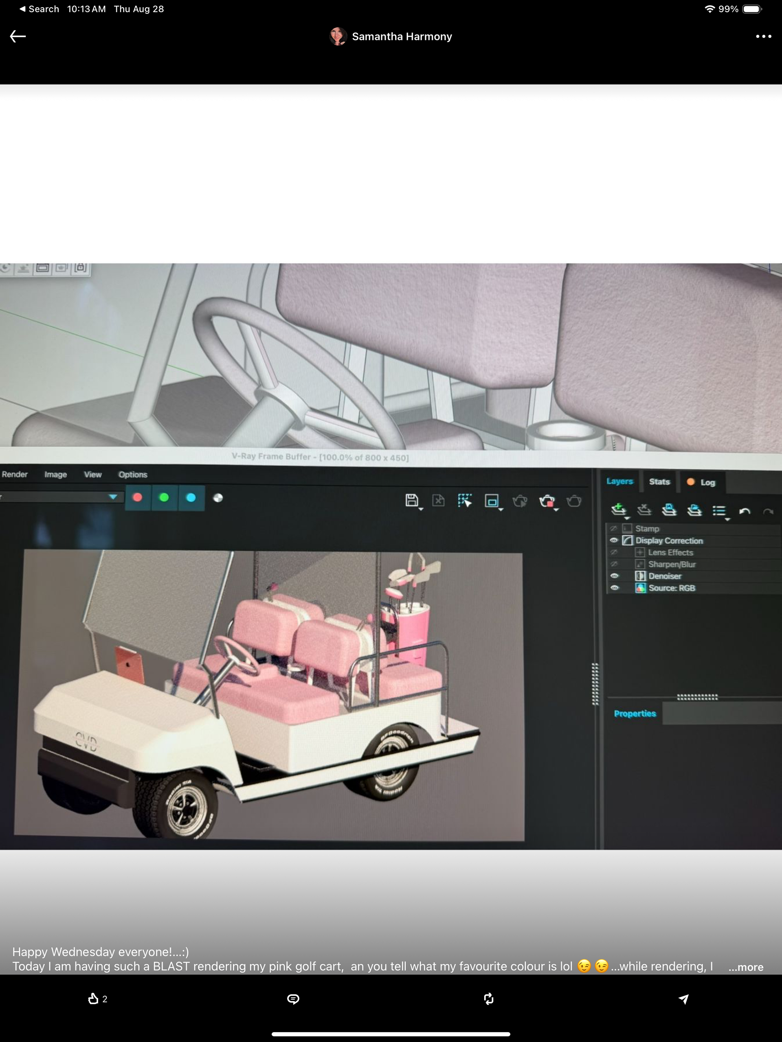
Task: Open the three-dot options menu
Action: click(763, 36)
